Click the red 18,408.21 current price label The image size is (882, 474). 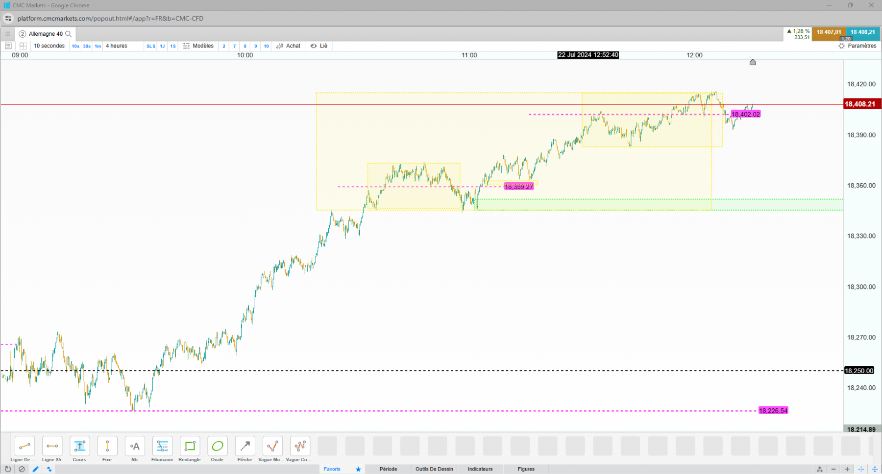[x=862, y=104]
